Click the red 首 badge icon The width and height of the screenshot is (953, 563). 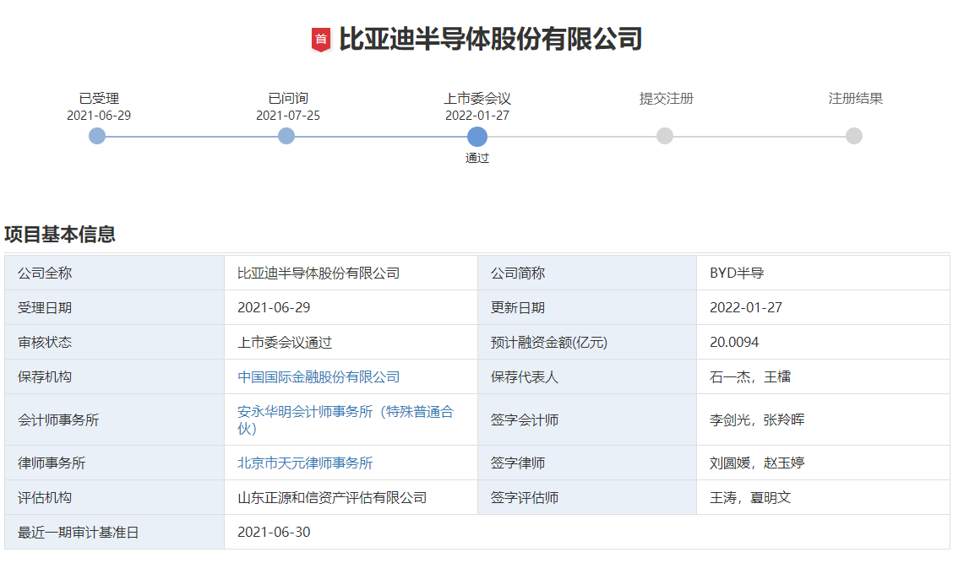[321, 37]
